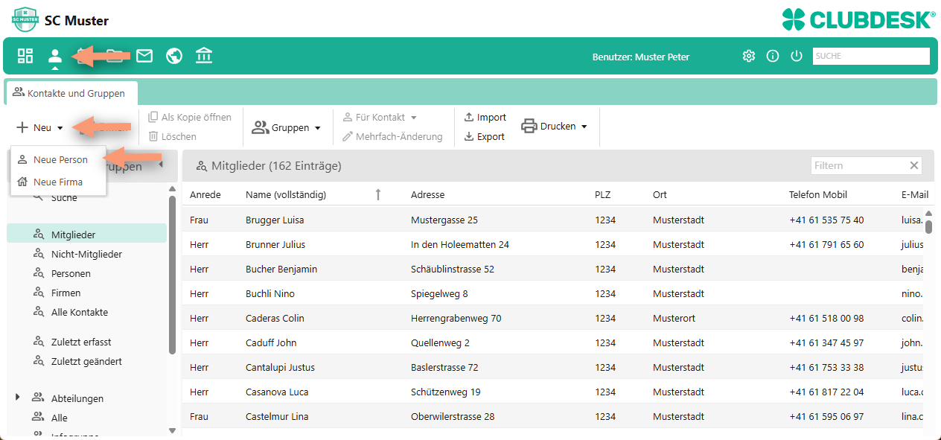Open the Neu dropdown
This screenshot has height=440, width=941.
[x=40, y=127]
